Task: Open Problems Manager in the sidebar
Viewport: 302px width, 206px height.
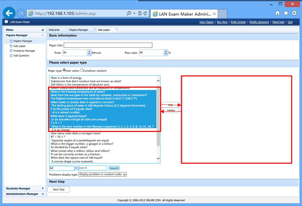Action: (x=24, y=51)
